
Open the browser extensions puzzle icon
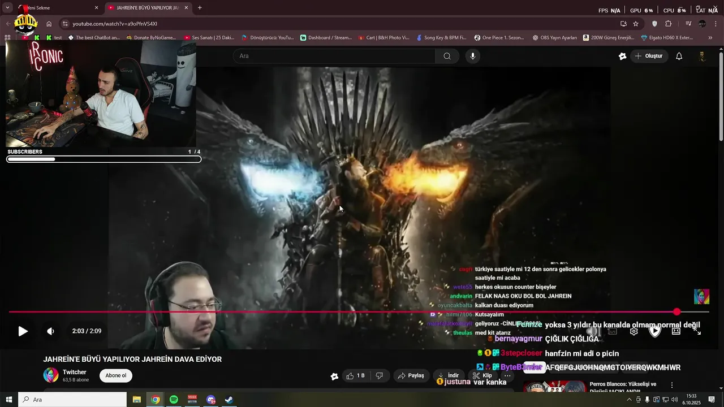coord(669,24)
